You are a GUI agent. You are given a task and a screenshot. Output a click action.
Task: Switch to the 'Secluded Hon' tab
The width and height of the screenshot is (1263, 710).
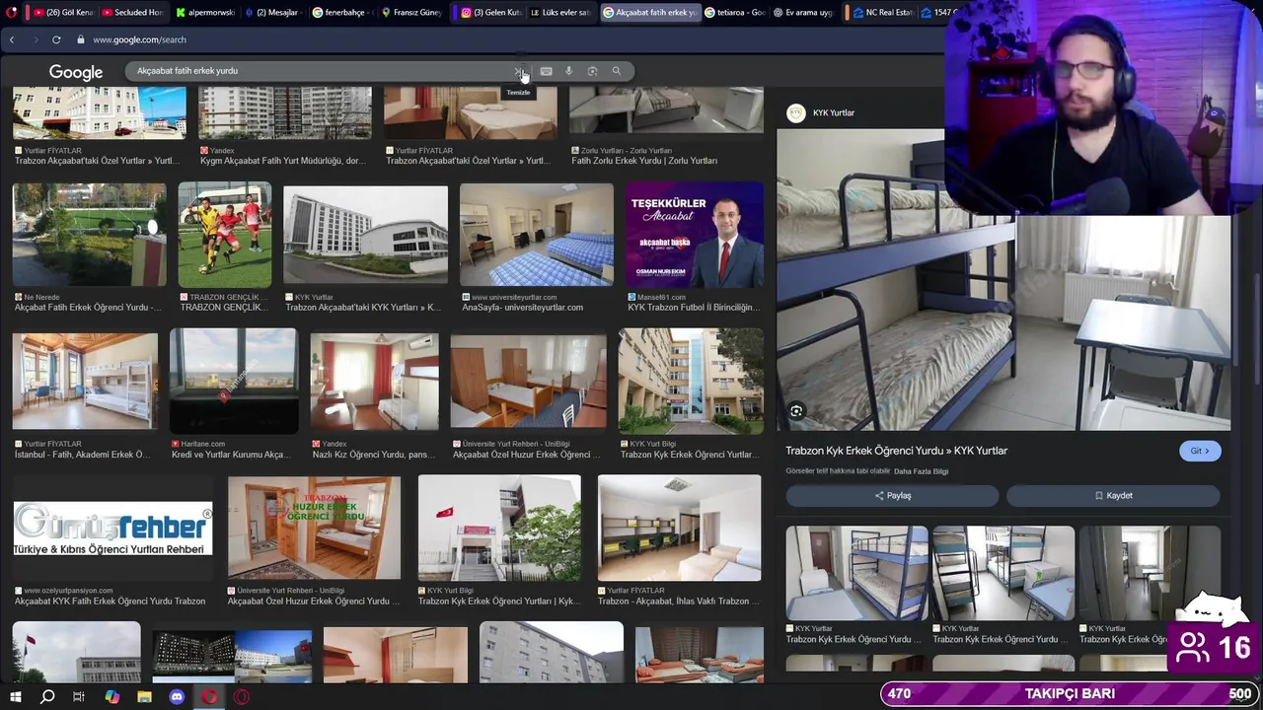(133, 13)
